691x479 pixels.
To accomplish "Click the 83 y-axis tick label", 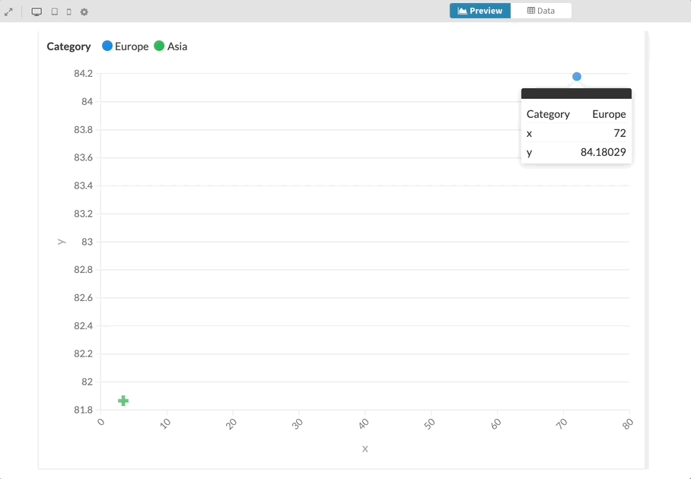I will pyautogui.click(x=88, y=242).
